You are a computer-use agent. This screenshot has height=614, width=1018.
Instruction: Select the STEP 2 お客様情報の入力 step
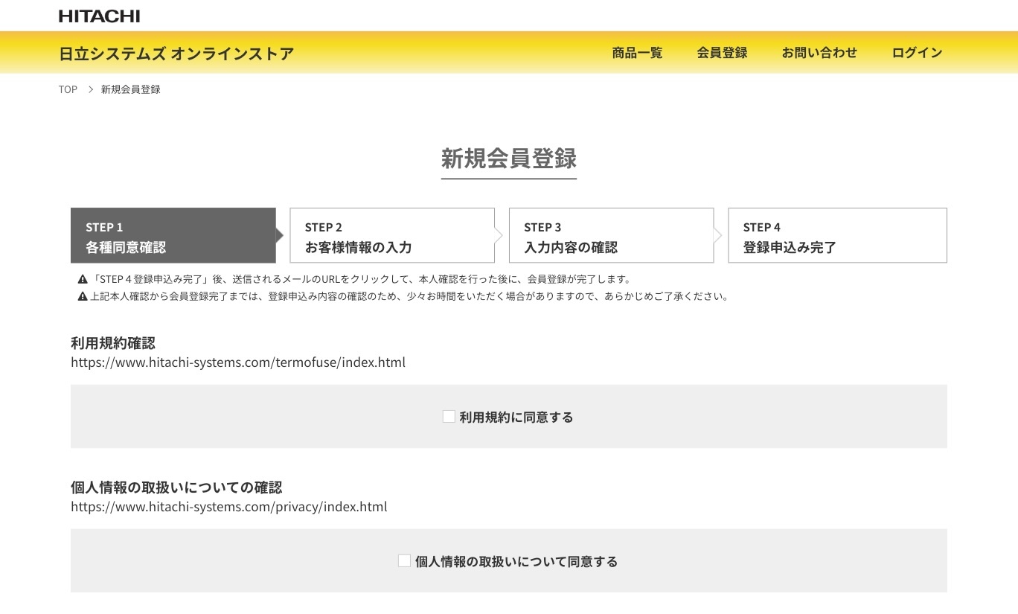pos(392,235)
